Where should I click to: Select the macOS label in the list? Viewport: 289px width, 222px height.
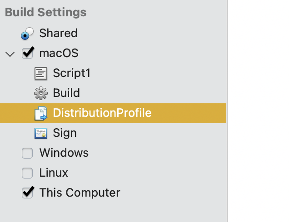[59, 53]
